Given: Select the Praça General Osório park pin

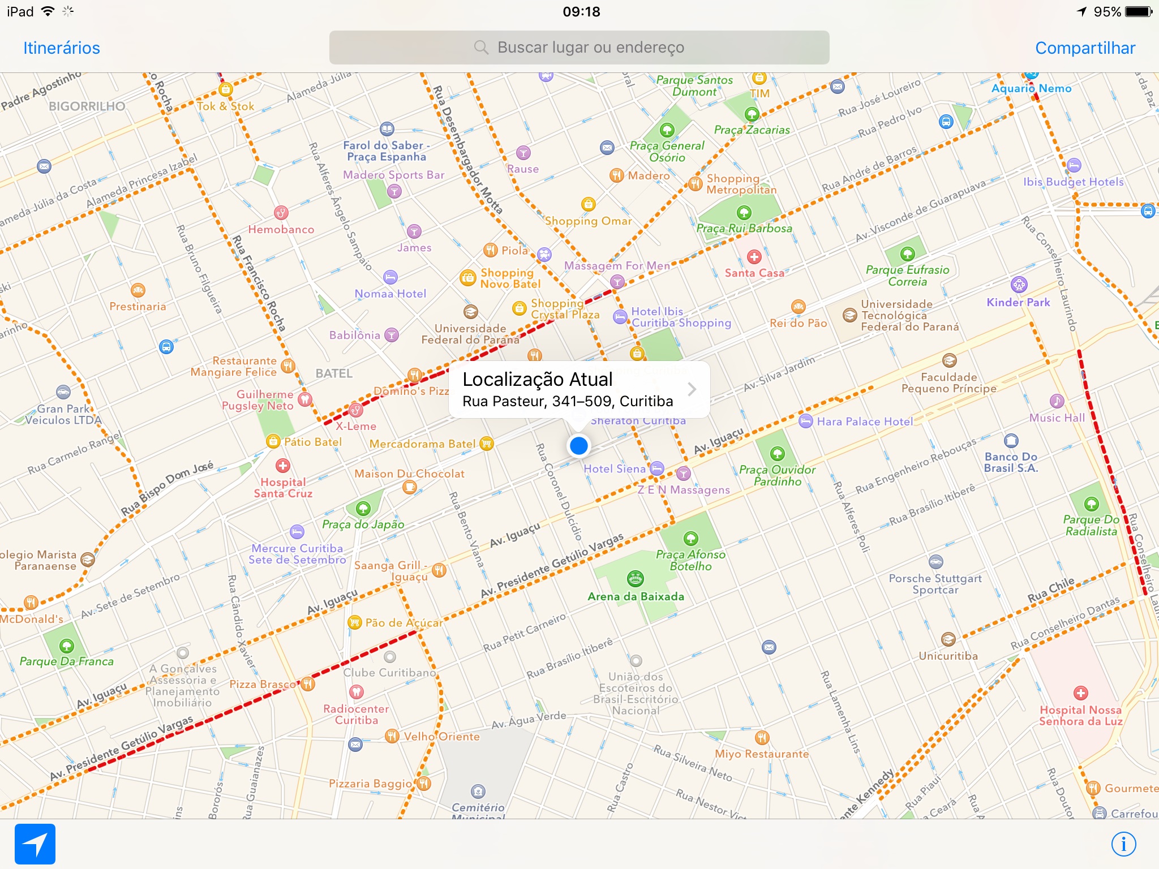Looking at the screenshot, I should 667,130.
